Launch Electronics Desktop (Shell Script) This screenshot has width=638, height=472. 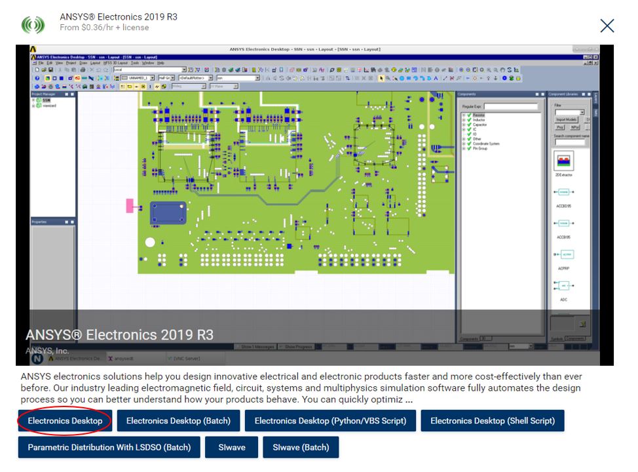[x=493, y=421]
